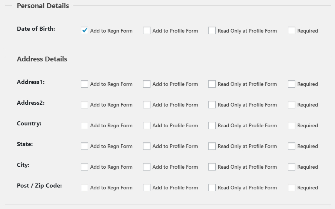
Task: Enable Date of Birth Add to Profile Form
Action: [147, 30]
